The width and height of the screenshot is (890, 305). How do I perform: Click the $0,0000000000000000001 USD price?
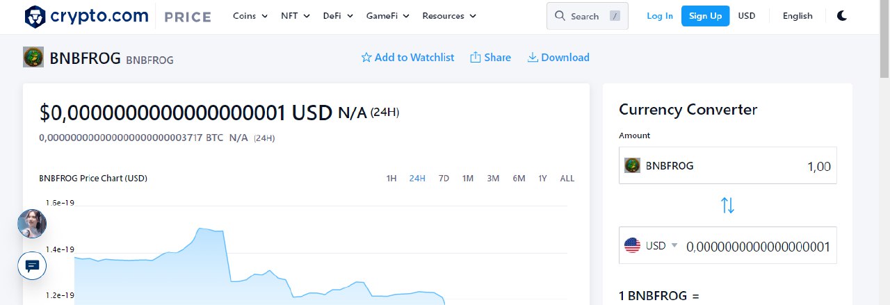186,113
